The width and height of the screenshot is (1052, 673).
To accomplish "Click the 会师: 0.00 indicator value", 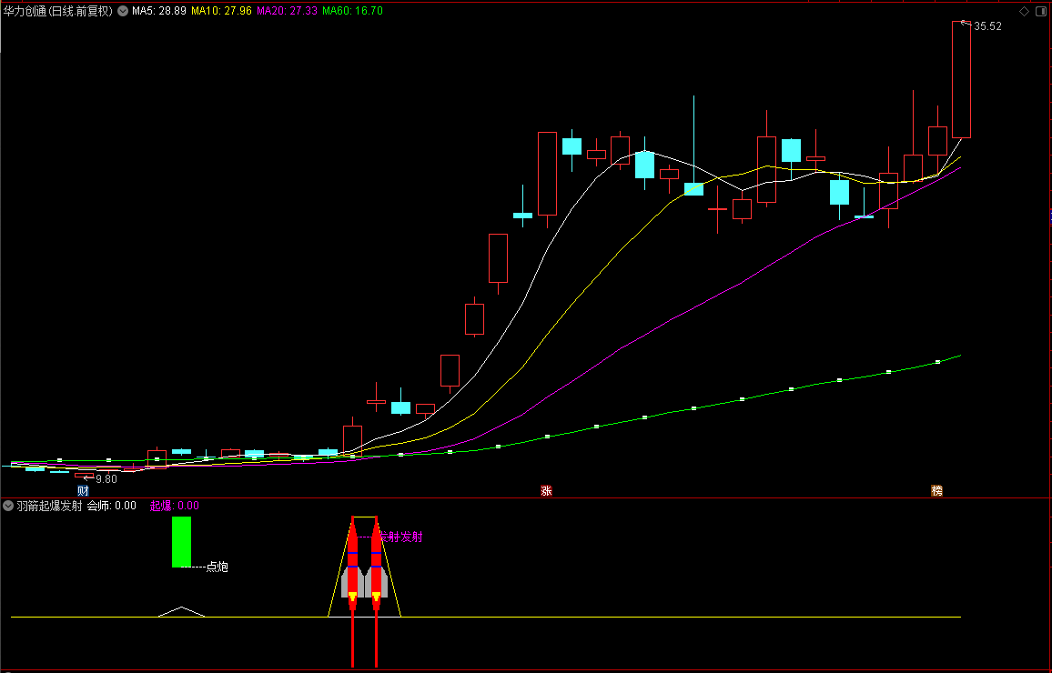I will pyautogui.click(x=111, y=506).
